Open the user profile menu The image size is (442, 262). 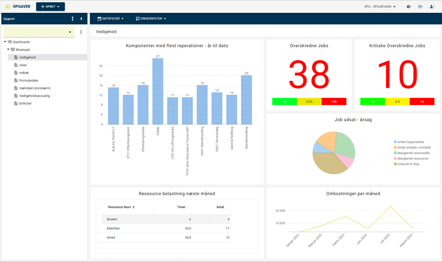click(x=432, y=7)
